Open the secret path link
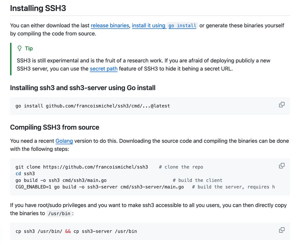This screenshot has height=246, width=300. pyautogui.click(x=104, y=69)
